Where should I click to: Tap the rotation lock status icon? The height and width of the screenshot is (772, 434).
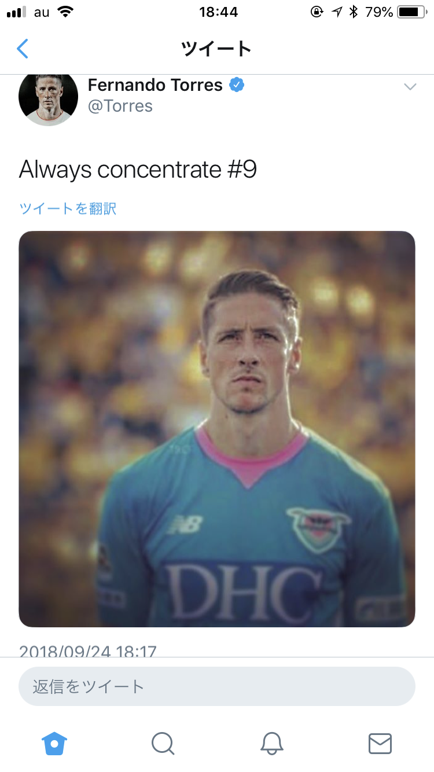pyautogui.click(x=317, y=12)
